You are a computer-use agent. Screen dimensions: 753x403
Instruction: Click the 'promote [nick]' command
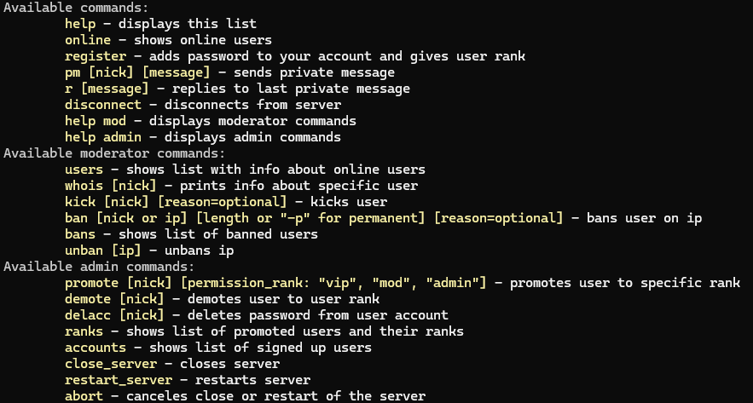[x=119, y=283]
